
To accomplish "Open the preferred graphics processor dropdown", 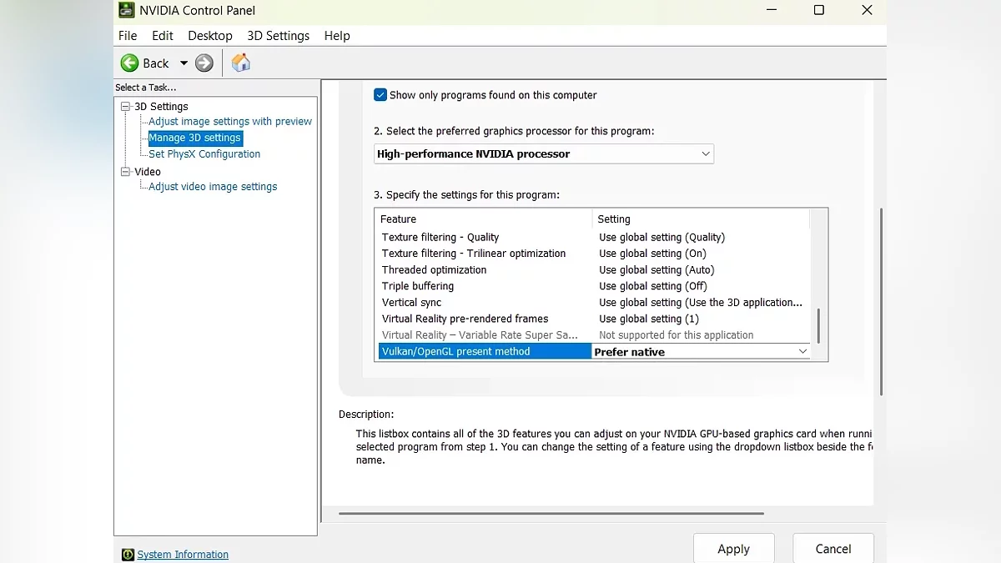I will [543, 153].
